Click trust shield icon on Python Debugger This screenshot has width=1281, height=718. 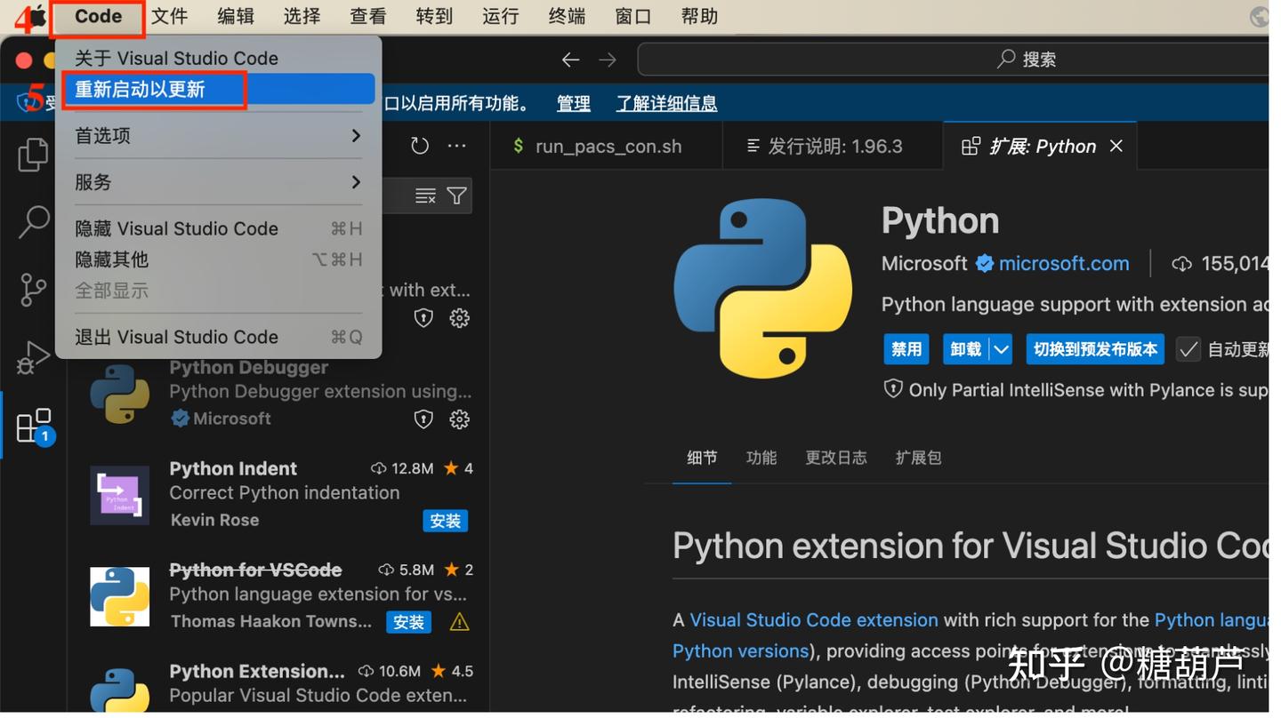[x=423, y=419]
